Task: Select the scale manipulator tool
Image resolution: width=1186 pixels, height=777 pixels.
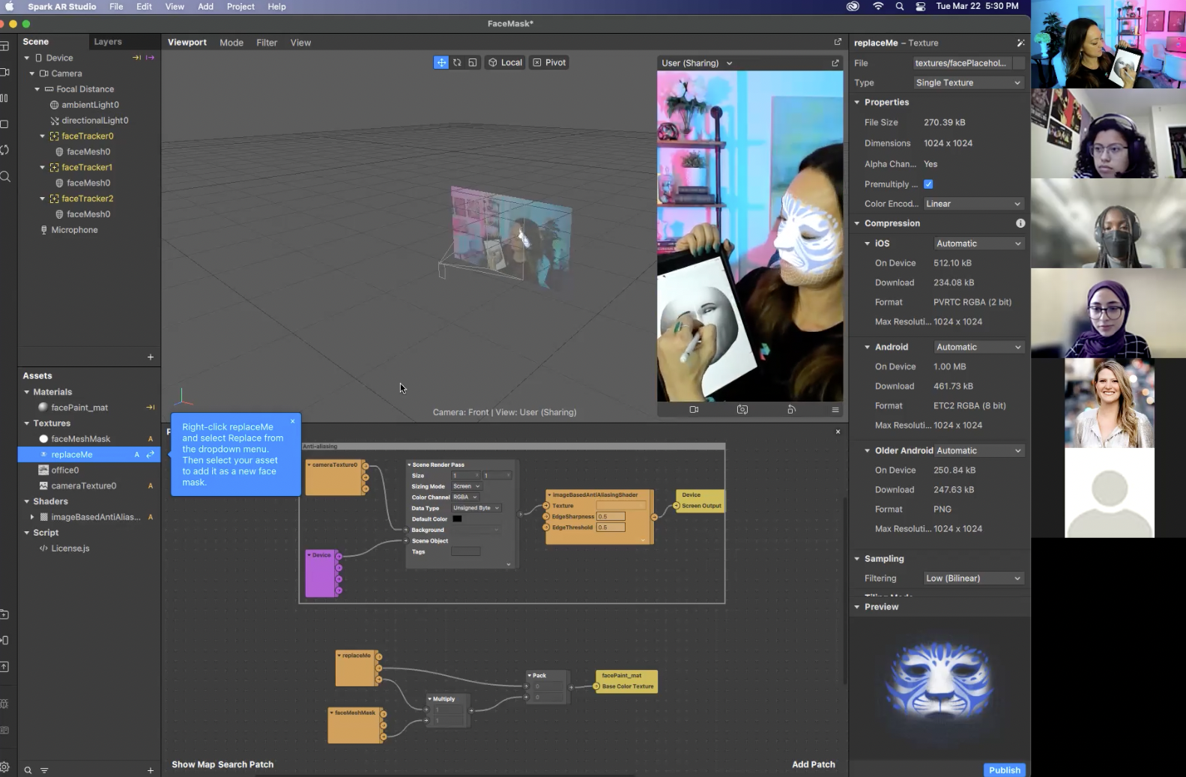Action: tap(473, 63)
